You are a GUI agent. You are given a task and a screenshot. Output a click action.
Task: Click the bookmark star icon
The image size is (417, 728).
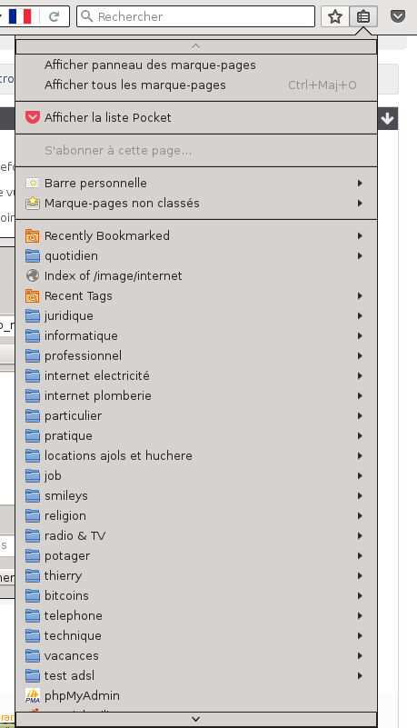335,16
